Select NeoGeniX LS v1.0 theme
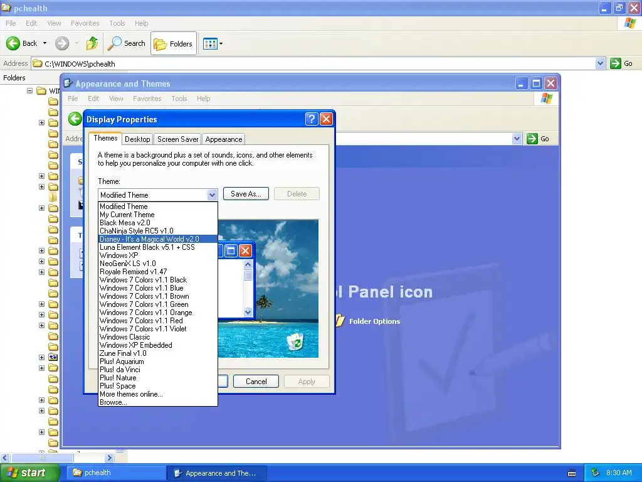 tap(157, 264)
